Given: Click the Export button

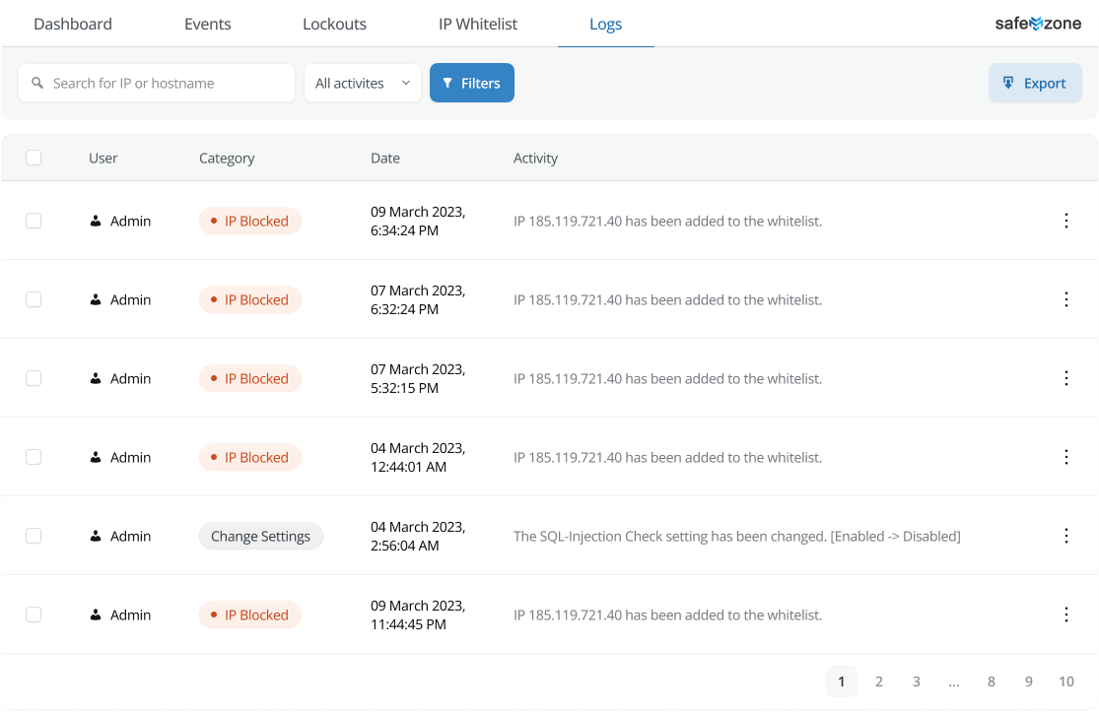Looking at the screenshot, I should 1035,83.
